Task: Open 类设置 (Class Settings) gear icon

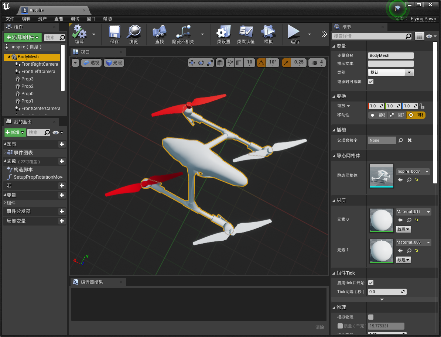Action: point(223,32)
